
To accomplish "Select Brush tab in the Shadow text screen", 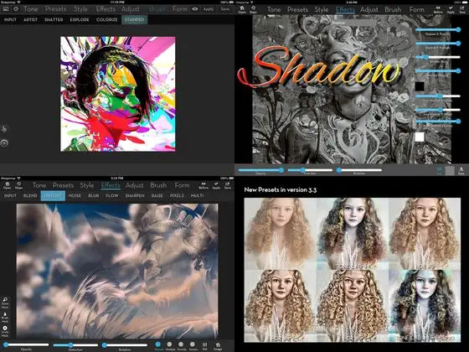I will pyautogui.click(x=393, y=9).
